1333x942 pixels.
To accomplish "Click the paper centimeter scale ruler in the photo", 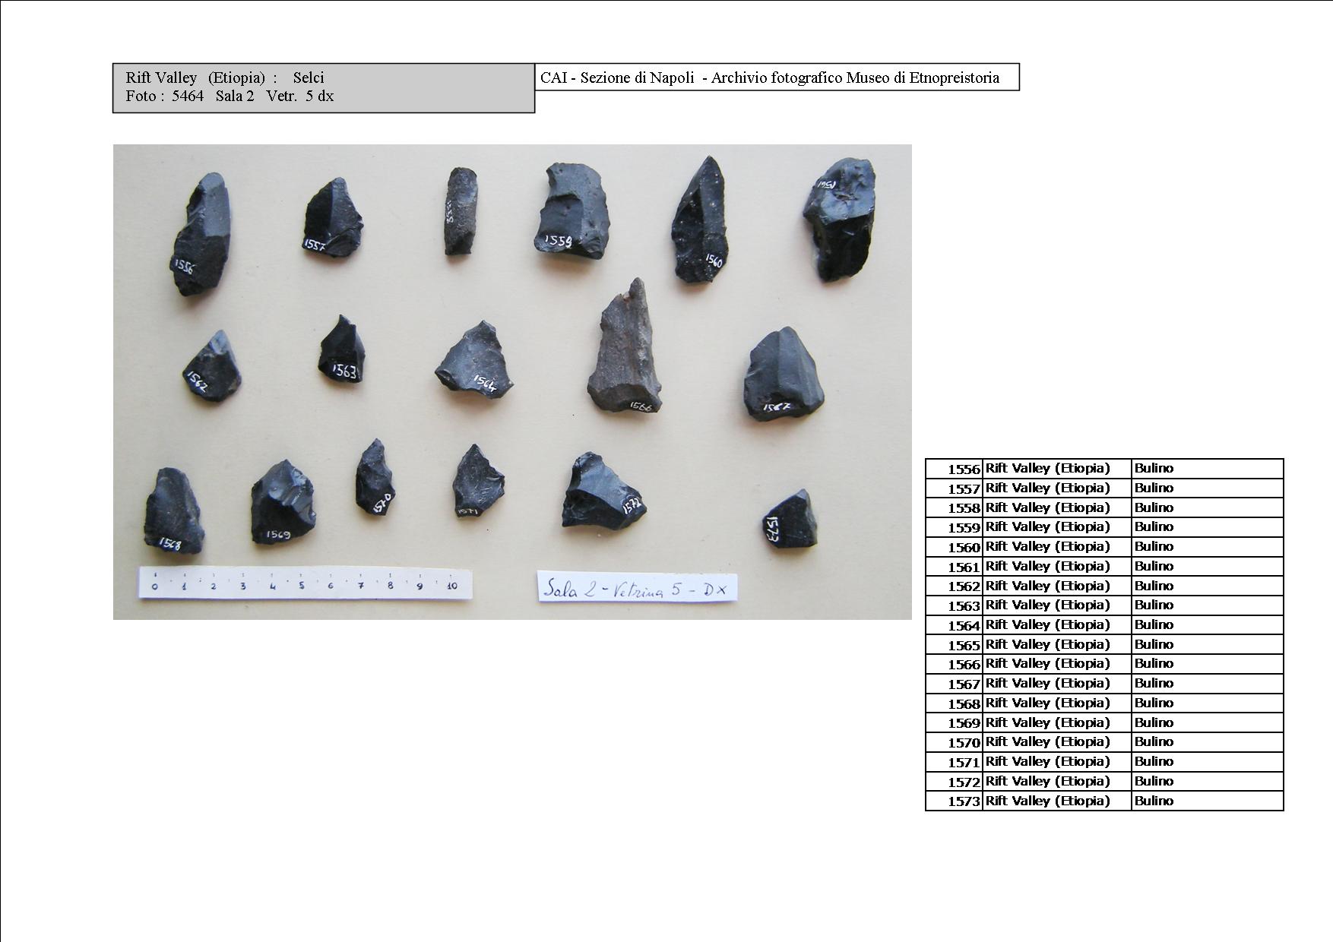I will coord(305,583).
